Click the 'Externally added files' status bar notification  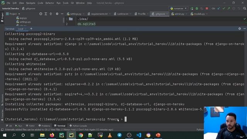click(x=59, y=130)
